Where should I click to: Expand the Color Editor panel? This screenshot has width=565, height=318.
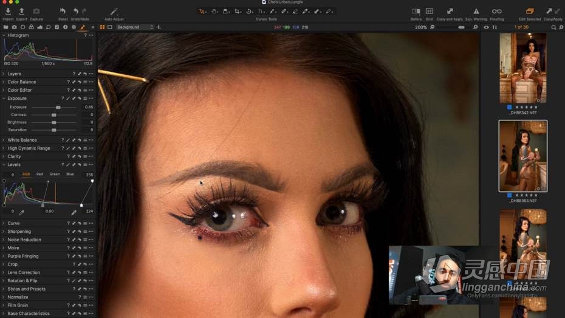[x=4, y=90]
